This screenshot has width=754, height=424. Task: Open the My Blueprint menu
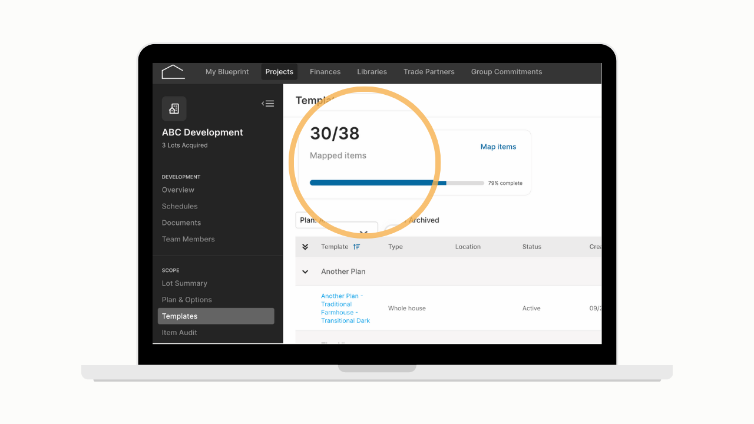(x=227, y=72)
